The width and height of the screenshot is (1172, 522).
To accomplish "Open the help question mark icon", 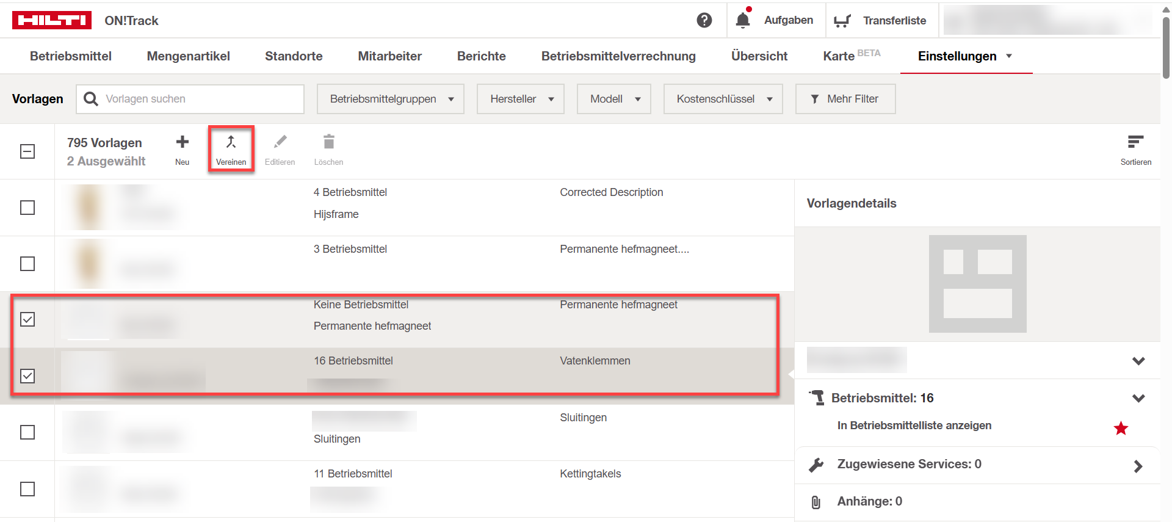I will [704, 21].
